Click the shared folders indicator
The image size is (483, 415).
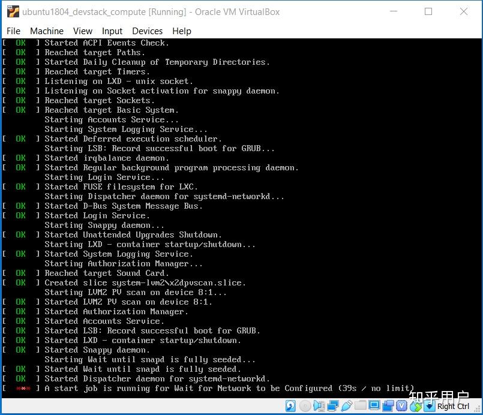point(360,406)
